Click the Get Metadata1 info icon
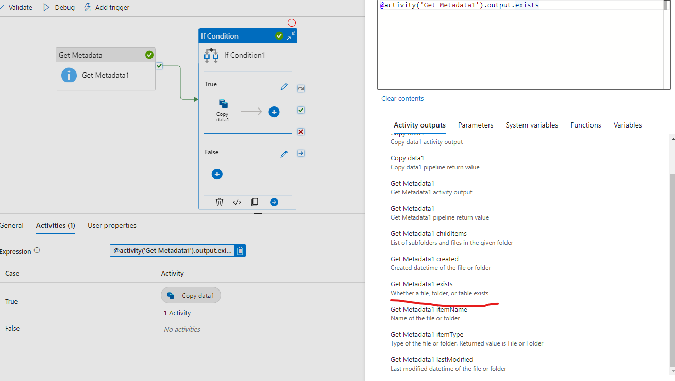 (69, 75)
